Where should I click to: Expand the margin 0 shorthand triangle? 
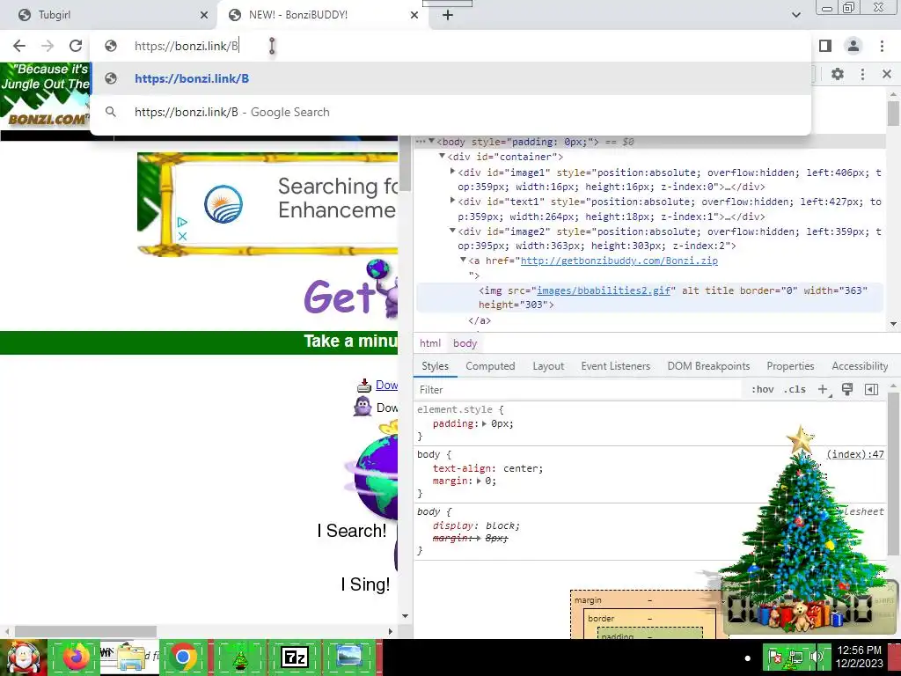pos(479,481)
